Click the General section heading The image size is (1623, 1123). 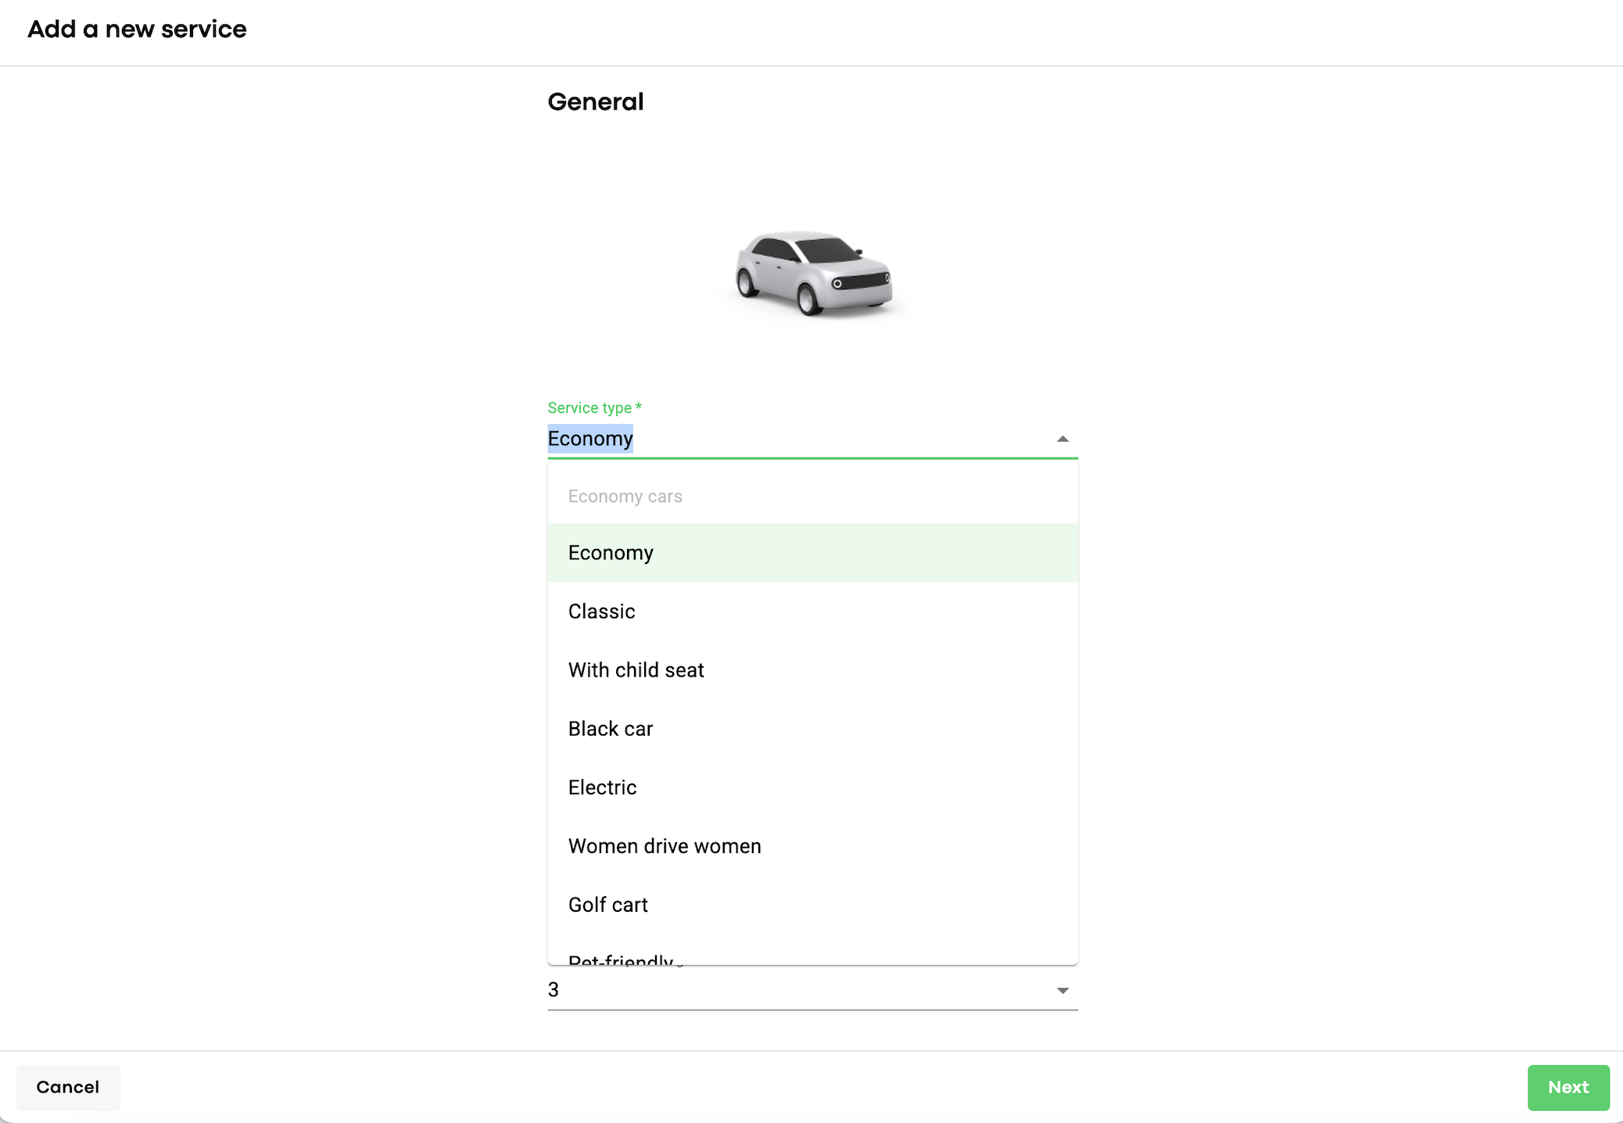click(595, 102)
